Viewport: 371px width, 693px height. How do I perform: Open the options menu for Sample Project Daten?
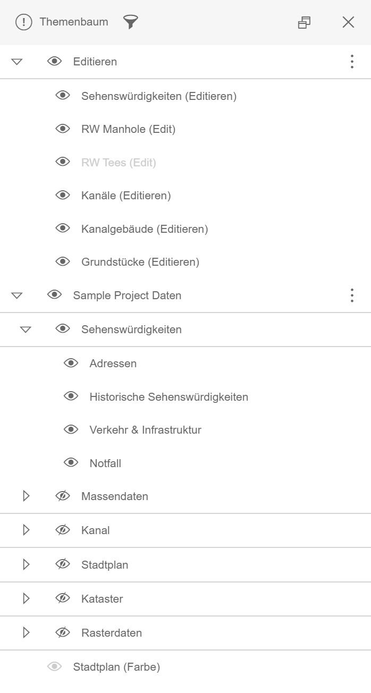(351, 295)
